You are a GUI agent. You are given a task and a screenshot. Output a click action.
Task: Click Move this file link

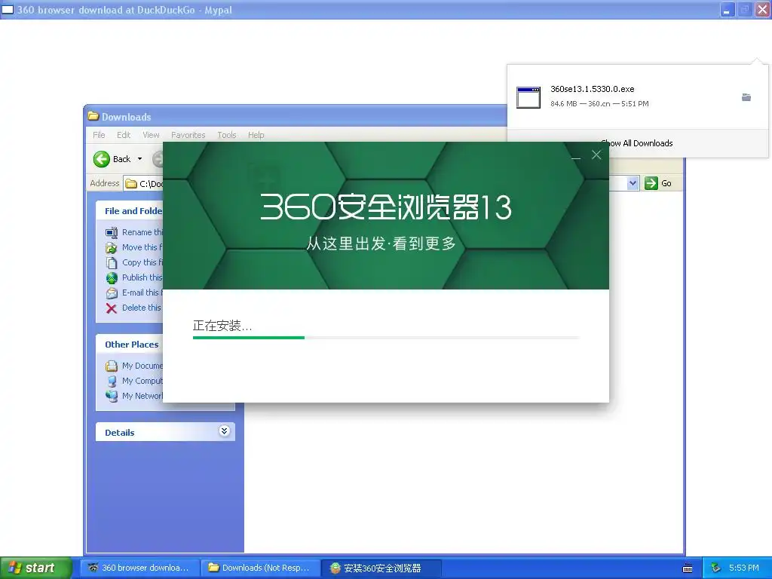(x=142, y=247)
